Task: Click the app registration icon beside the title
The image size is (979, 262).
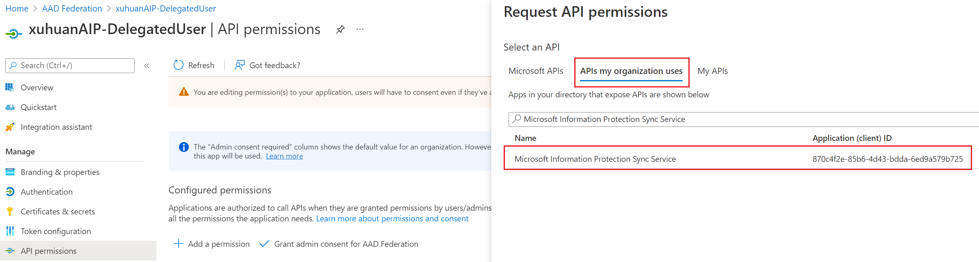Action: pyautogui.click(x=14, y=33)
